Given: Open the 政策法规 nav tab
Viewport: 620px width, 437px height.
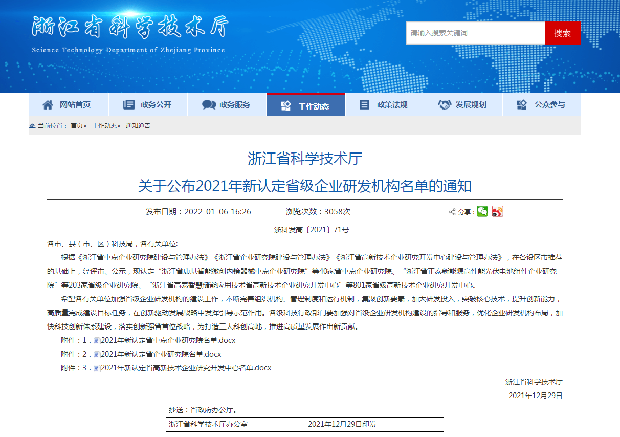Looking at the screenshot, I should point(385,105).
